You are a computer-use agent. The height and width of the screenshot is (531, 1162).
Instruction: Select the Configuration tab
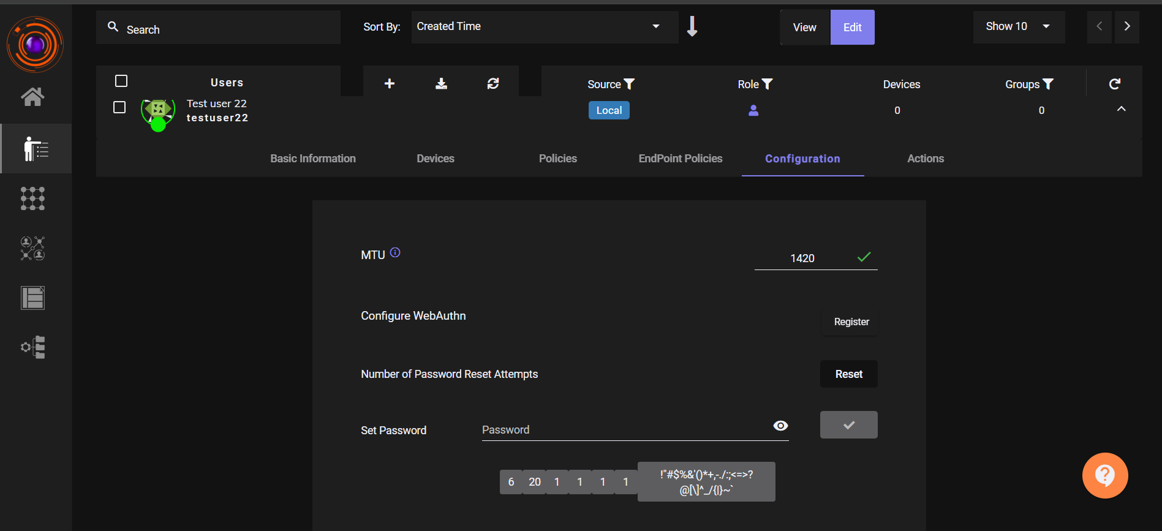pos(802,159)
